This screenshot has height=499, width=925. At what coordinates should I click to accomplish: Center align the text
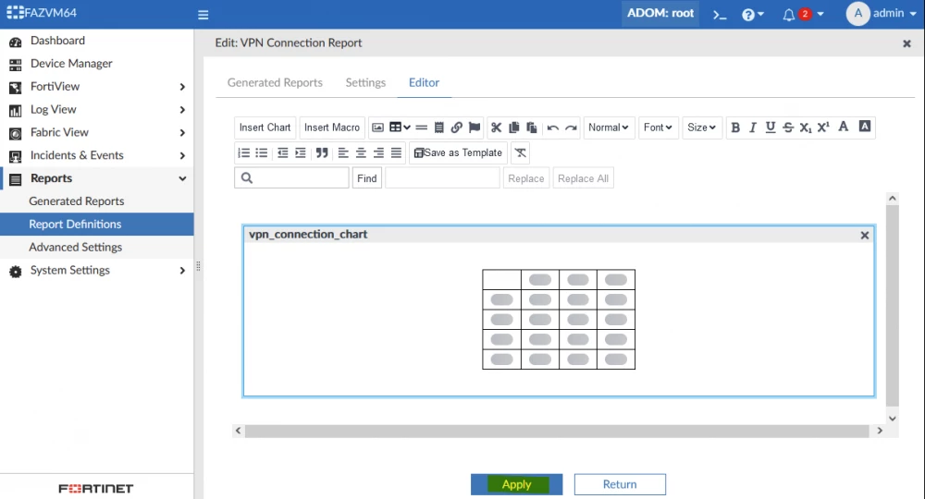(361, 152)
